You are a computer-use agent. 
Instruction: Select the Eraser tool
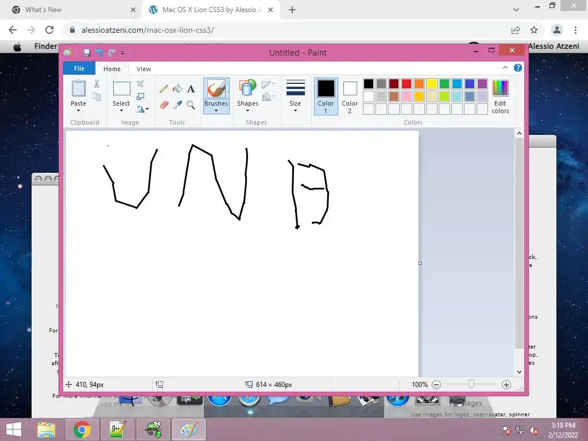point(164,105)
